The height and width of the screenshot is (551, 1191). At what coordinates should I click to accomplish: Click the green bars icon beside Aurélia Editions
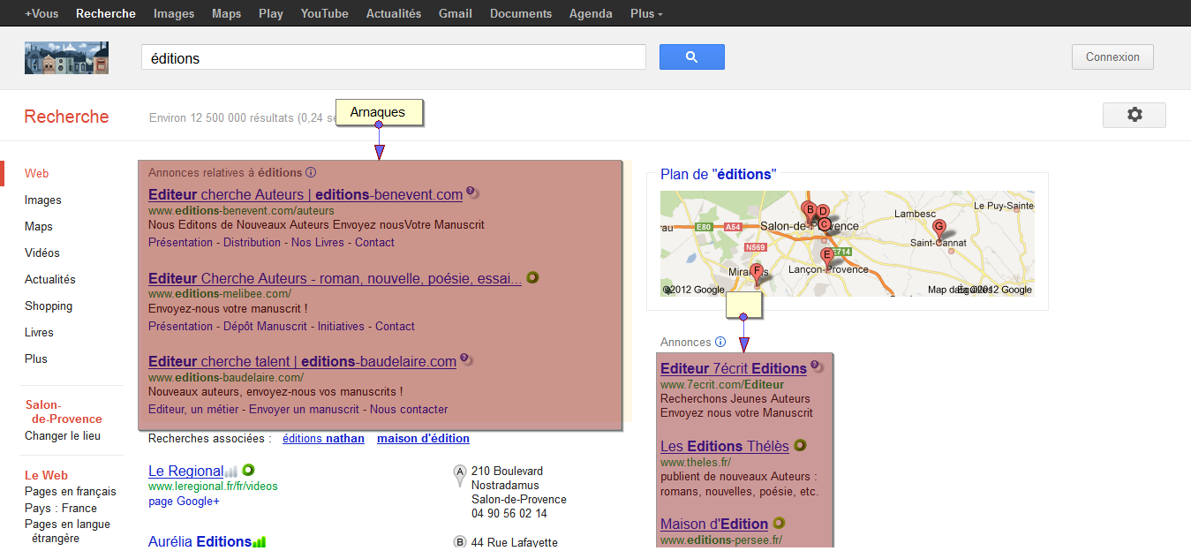coord(260,542)
